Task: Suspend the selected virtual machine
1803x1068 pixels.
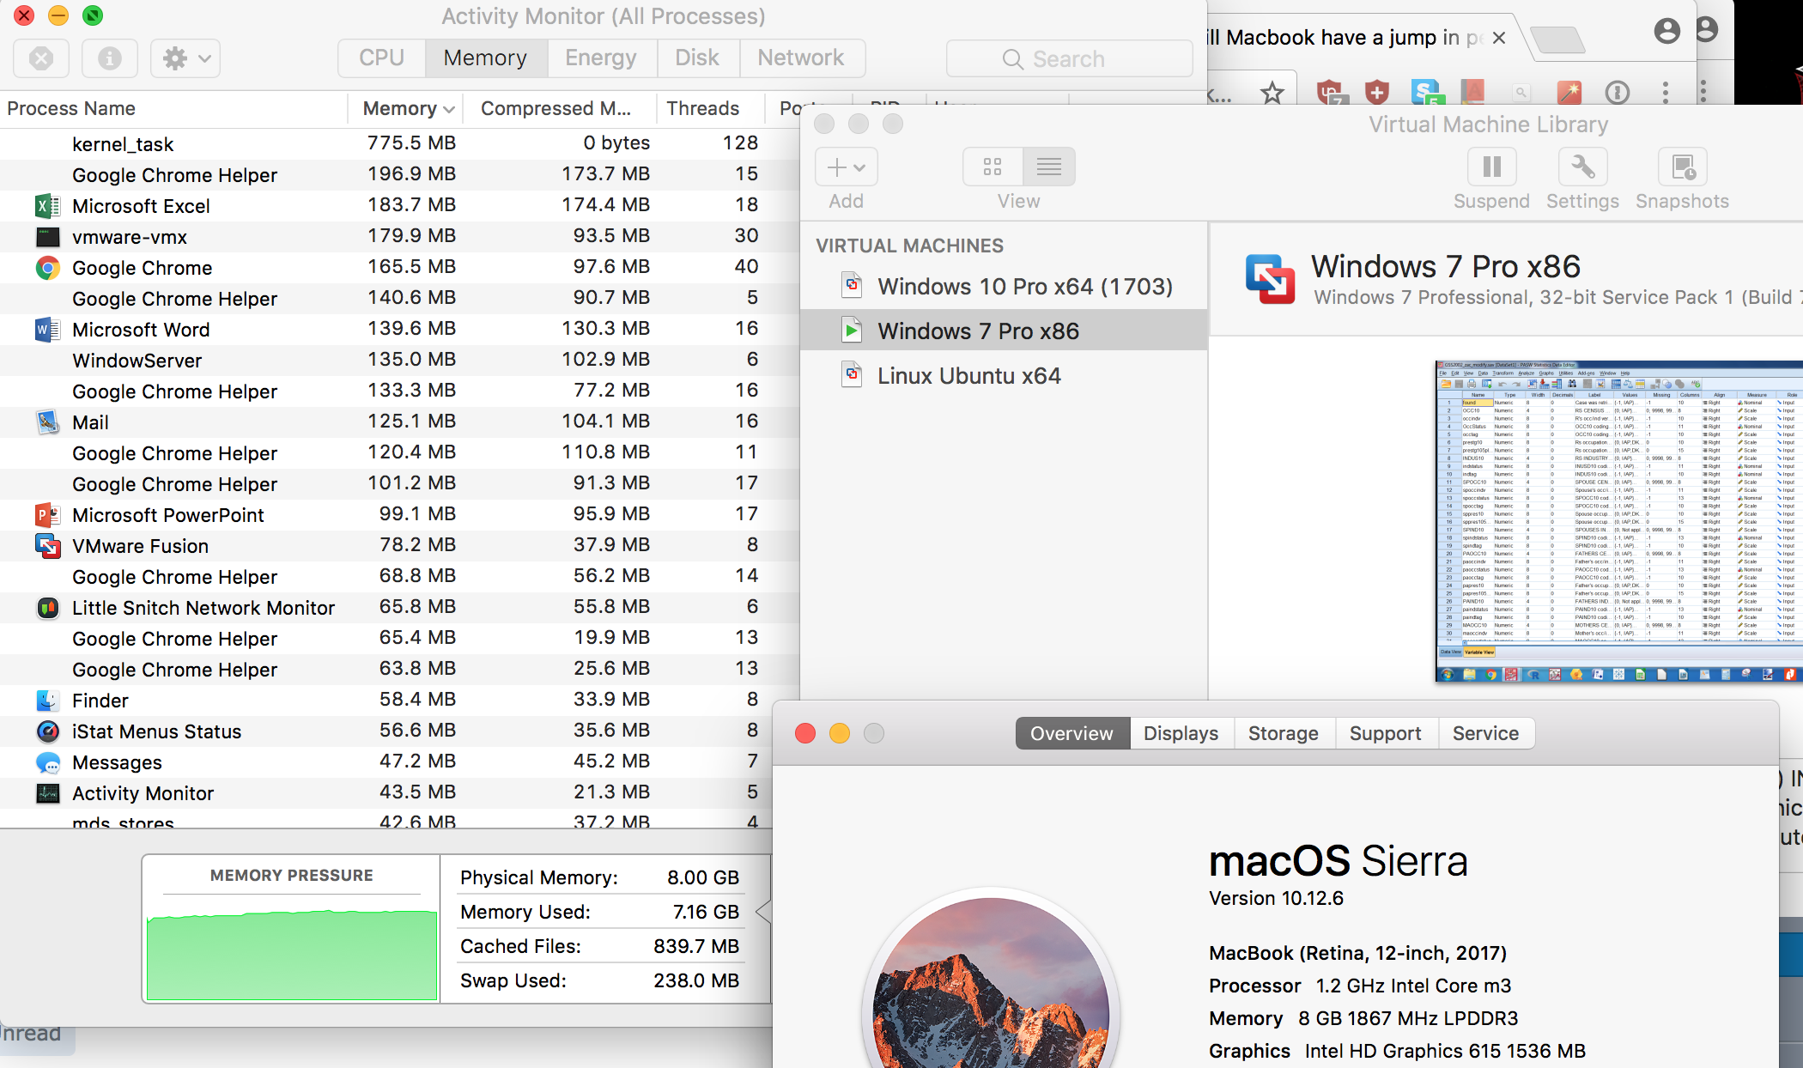Action: point(1491,167)
